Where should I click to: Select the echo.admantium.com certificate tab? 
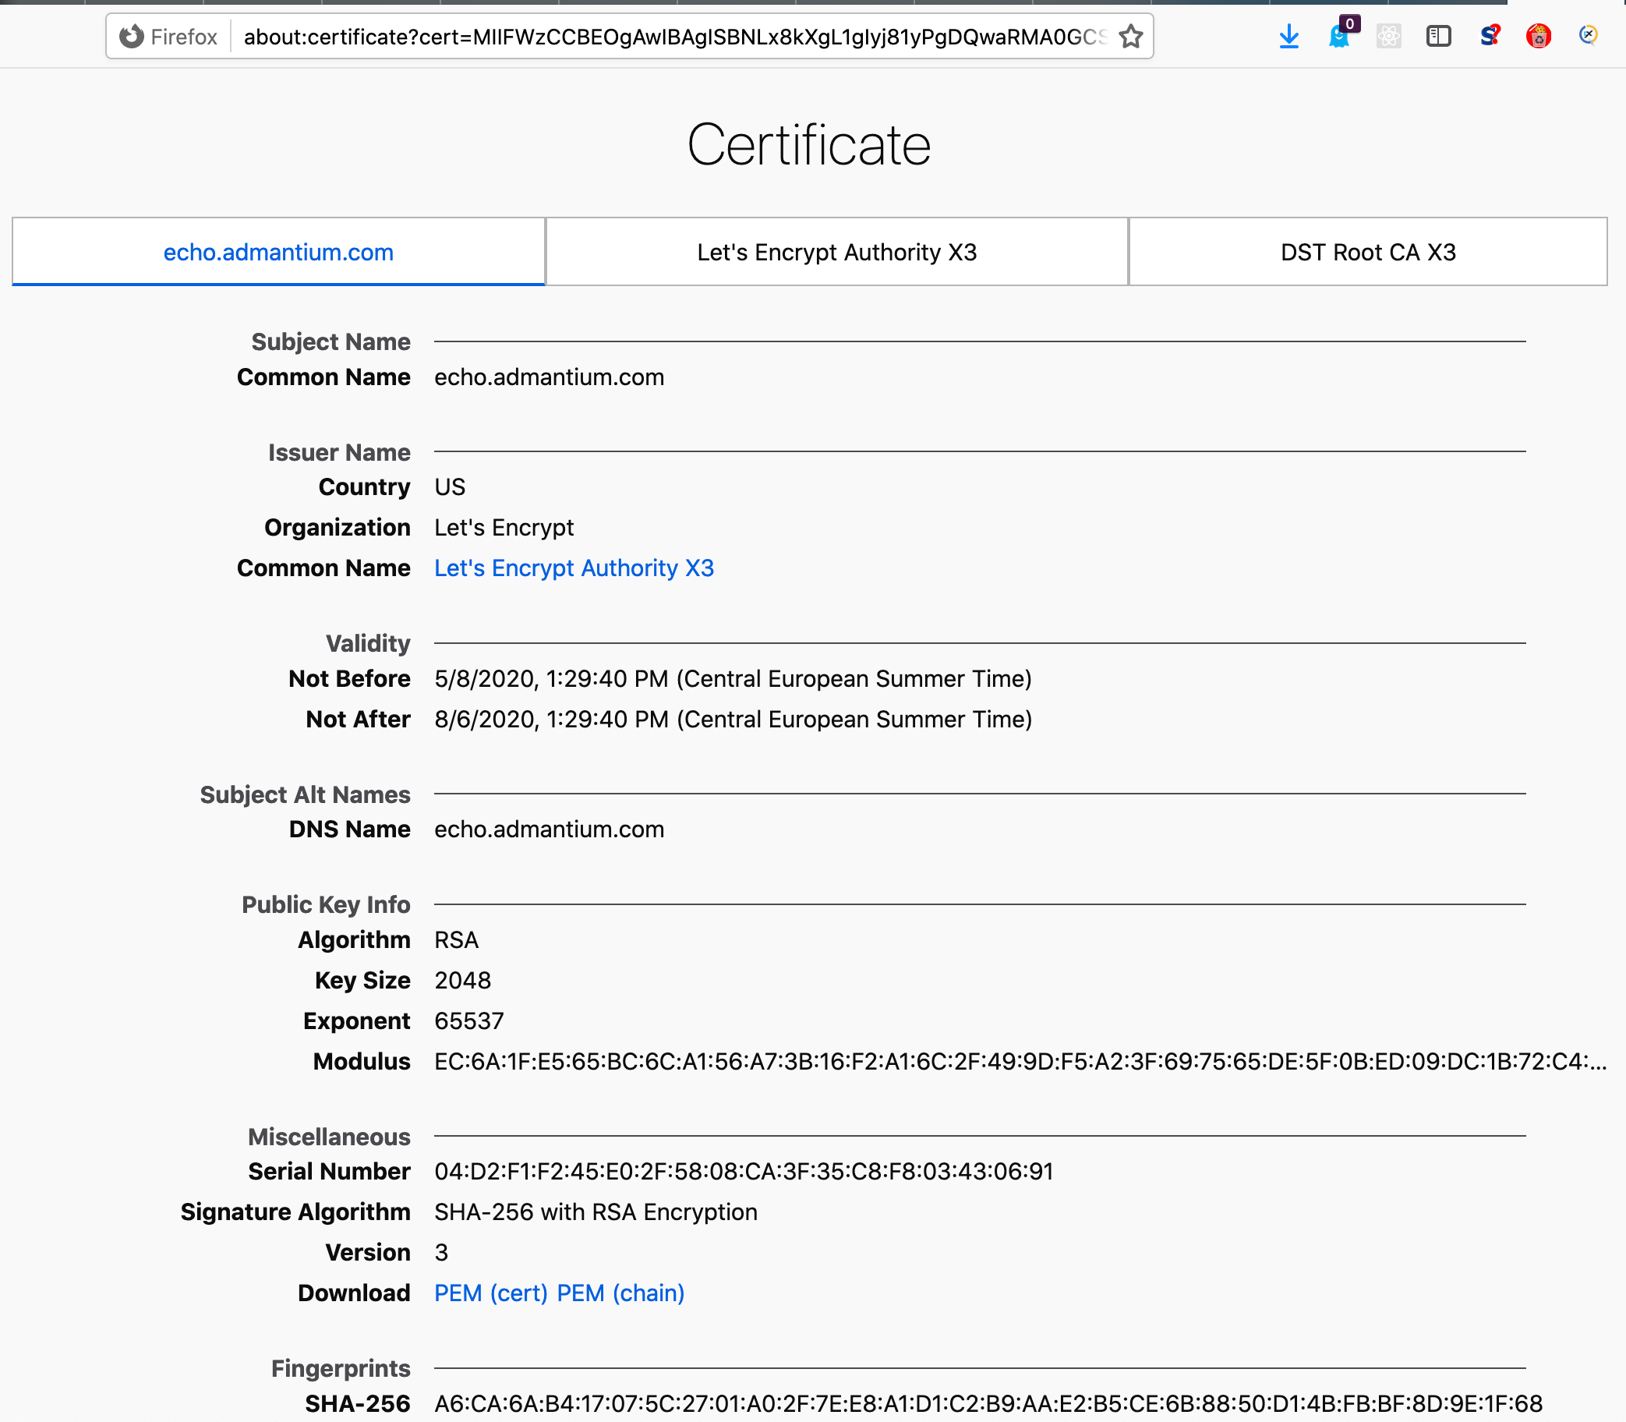coord(278,253)
